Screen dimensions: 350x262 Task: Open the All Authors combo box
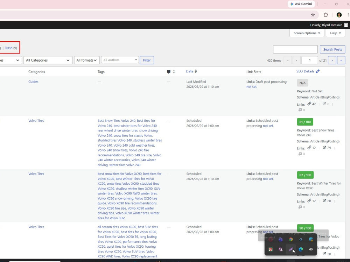pos(120,60)
